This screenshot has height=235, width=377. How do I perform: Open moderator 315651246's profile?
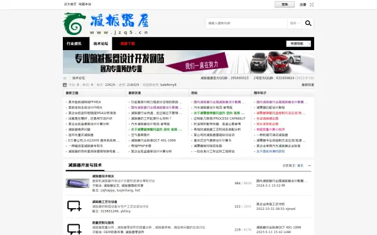click(x=109, y=211)
